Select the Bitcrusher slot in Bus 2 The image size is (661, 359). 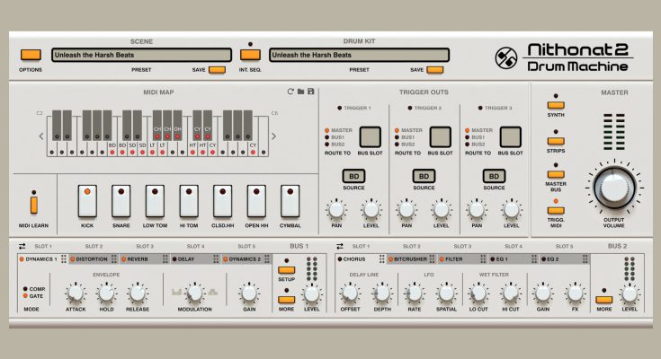click(412, 258)
